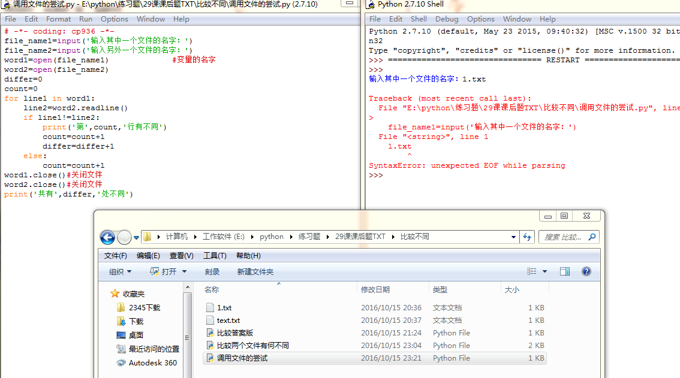Select the 1.txt file icon
The width and height of the screenshot is (680, 378).
(210, 307)
